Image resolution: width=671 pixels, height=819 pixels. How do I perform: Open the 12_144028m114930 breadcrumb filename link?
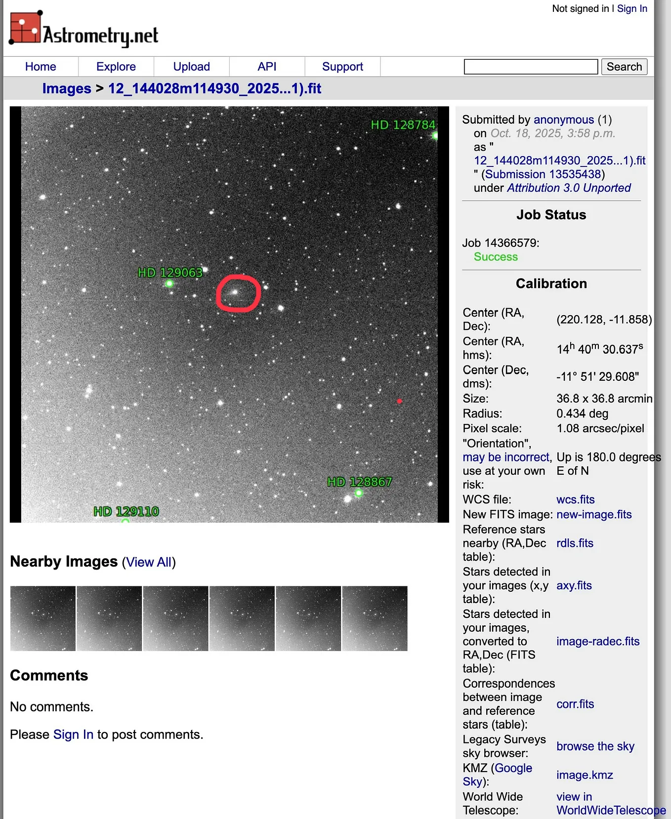point(214,88)
